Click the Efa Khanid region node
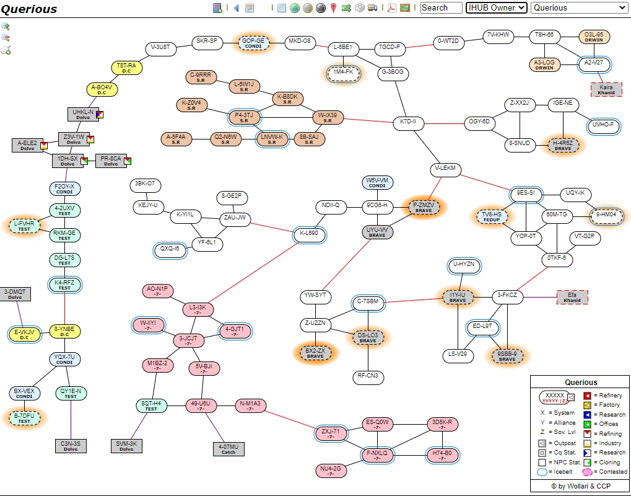 click(572, 298)
